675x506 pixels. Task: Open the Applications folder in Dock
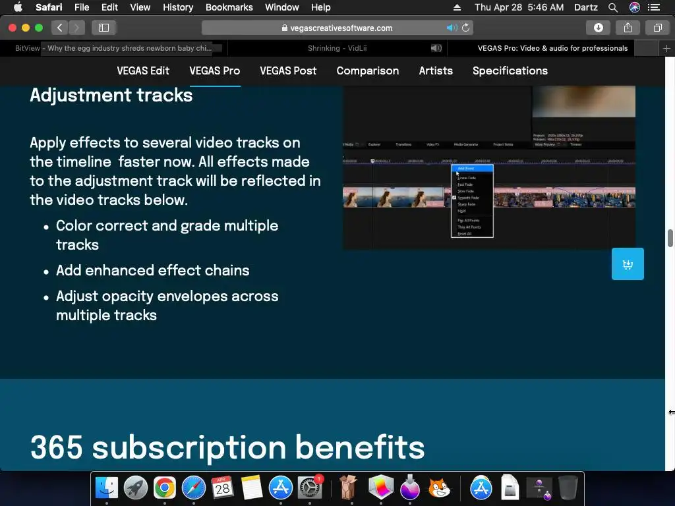click(x=481, y=488)
